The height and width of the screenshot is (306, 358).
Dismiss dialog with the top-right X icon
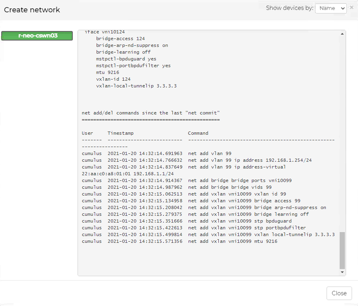[x=352, y=8]
